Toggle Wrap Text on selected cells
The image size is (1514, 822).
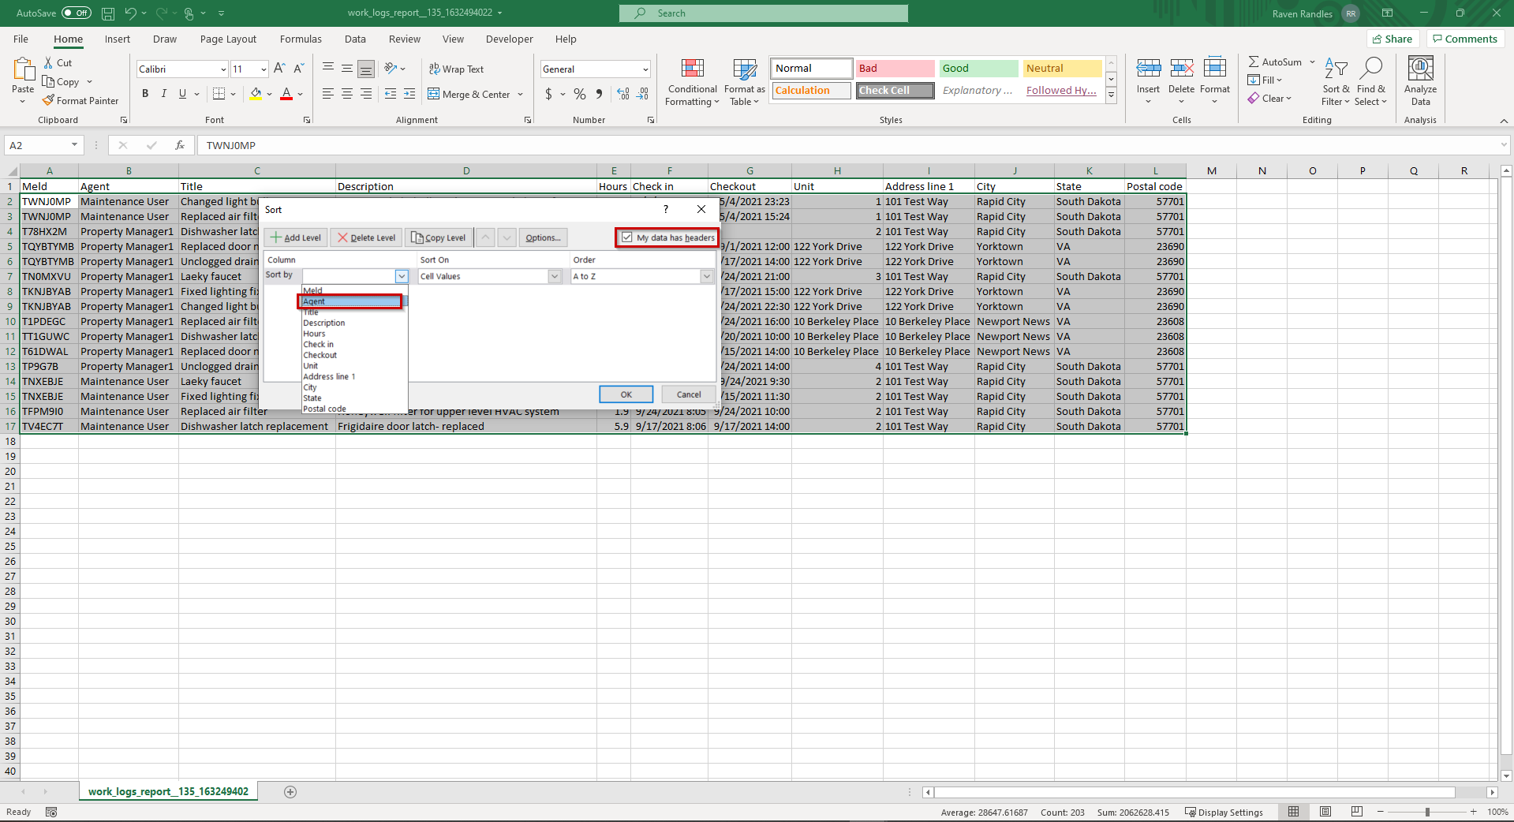point(455,69)
